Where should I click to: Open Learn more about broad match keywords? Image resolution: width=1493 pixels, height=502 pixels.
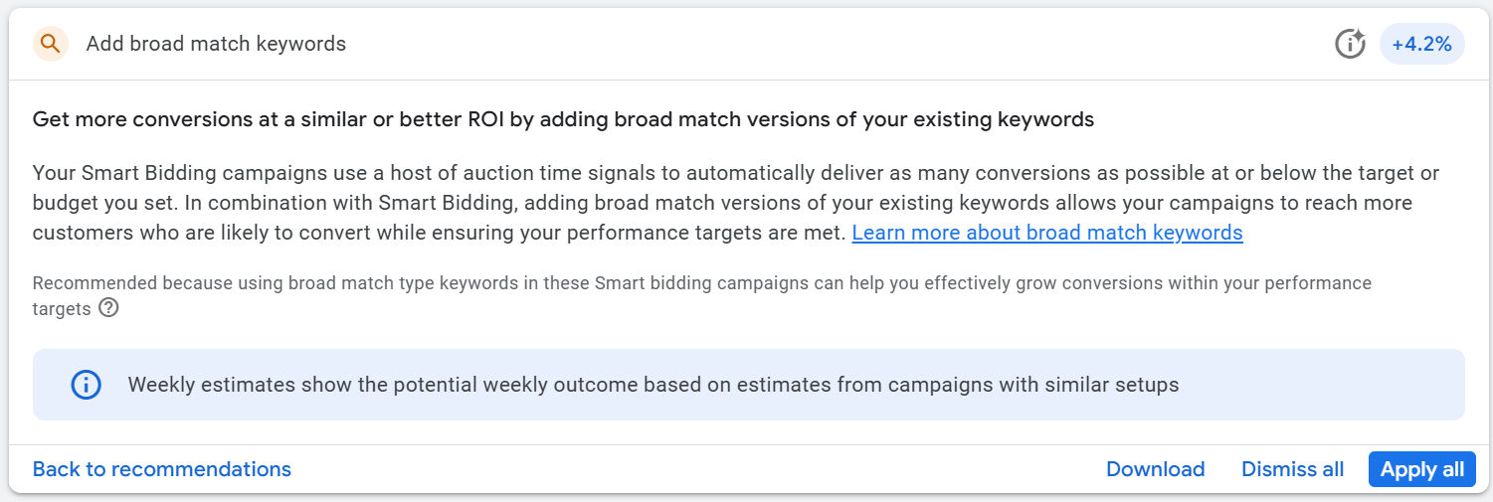pyautogui.click(x=1047, y=233)
